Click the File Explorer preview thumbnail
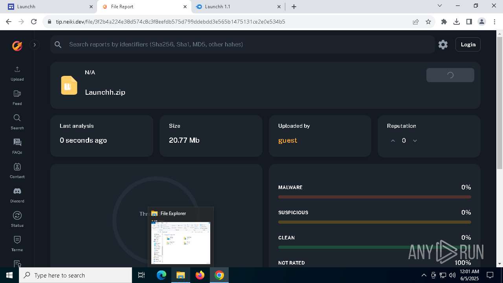 coord(181,242)
